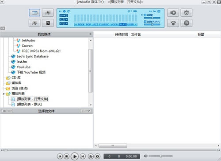The image size is (221, 161).
Task: Select CD 库 in the tree
Action: click(x=16, y=78)
